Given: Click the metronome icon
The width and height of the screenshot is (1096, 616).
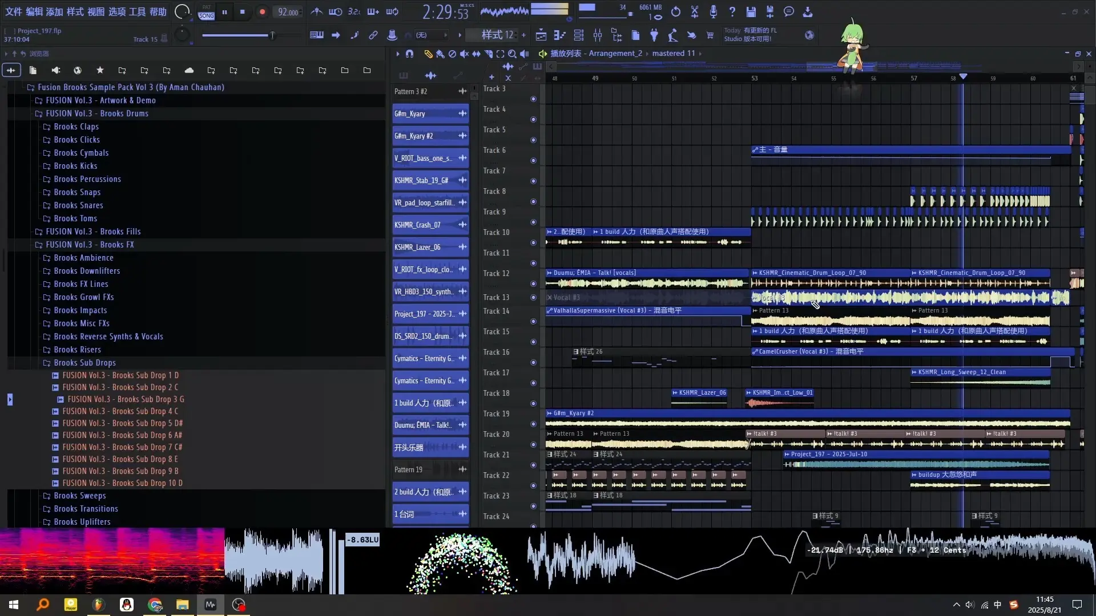Looking at the screenshot, I should click(316, 11).
